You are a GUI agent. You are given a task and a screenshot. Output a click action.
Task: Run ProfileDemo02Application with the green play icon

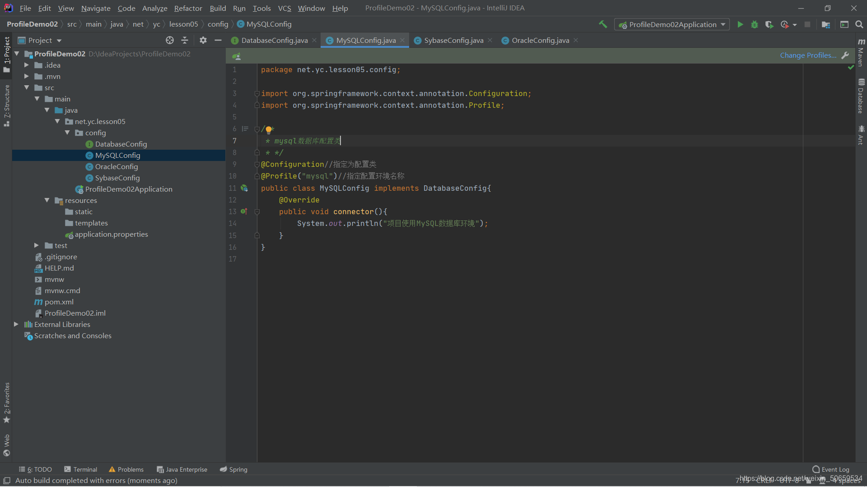click(740, 24)
